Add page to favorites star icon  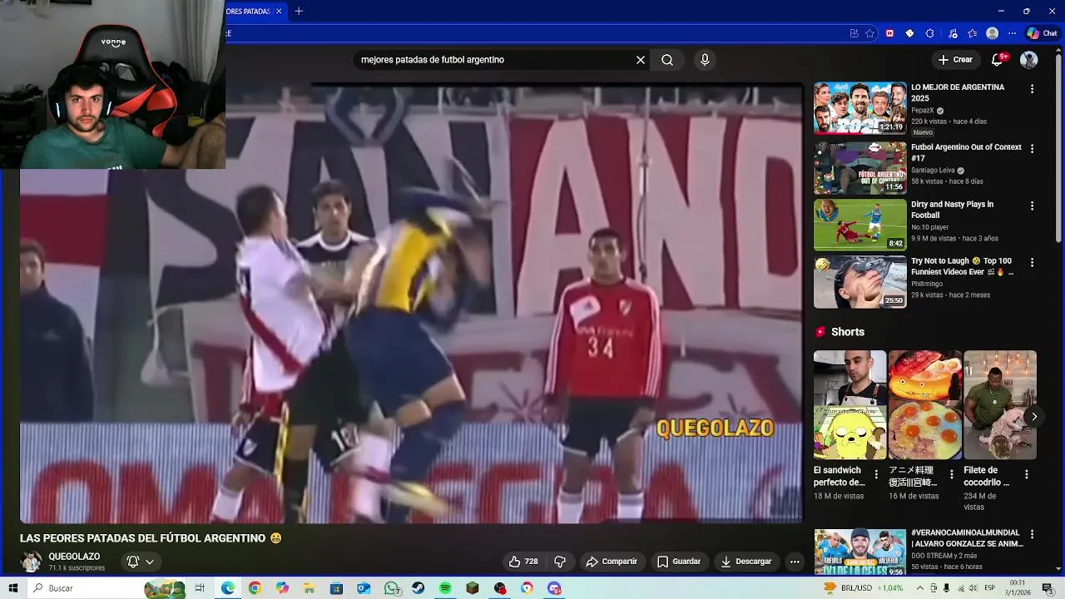tap(869, 33)
